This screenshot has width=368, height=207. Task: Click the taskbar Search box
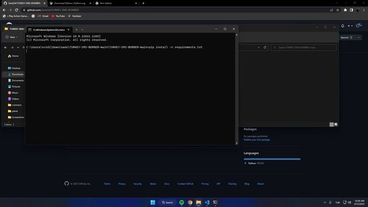(167, 202)
